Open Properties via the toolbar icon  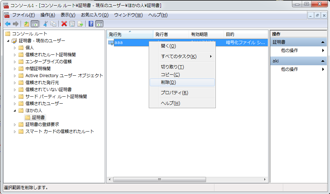[x=72, y=24]
